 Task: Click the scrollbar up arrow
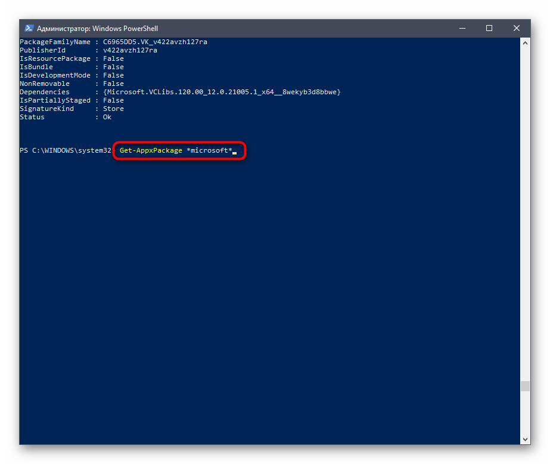tap(525, 42)
